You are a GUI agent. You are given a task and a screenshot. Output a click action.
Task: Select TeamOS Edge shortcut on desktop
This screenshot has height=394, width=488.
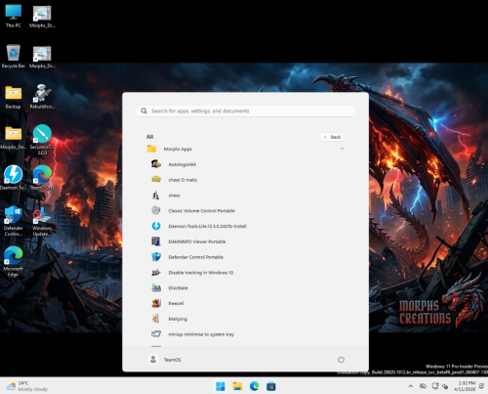tap(42, 178)
